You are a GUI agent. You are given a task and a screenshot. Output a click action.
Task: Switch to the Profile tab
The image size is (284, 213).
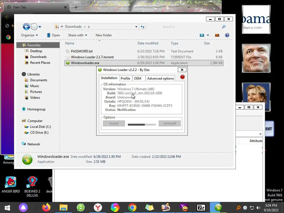click(125, 78)
